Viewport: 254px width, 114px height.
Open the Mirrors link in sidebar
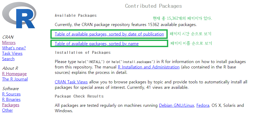9,42
